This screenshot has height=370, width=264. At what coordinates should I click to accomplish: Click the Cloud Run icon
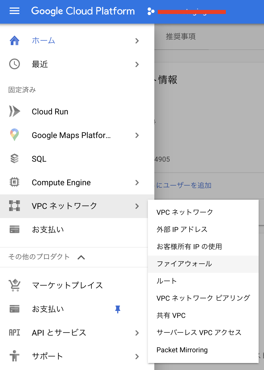pos(15,111)
